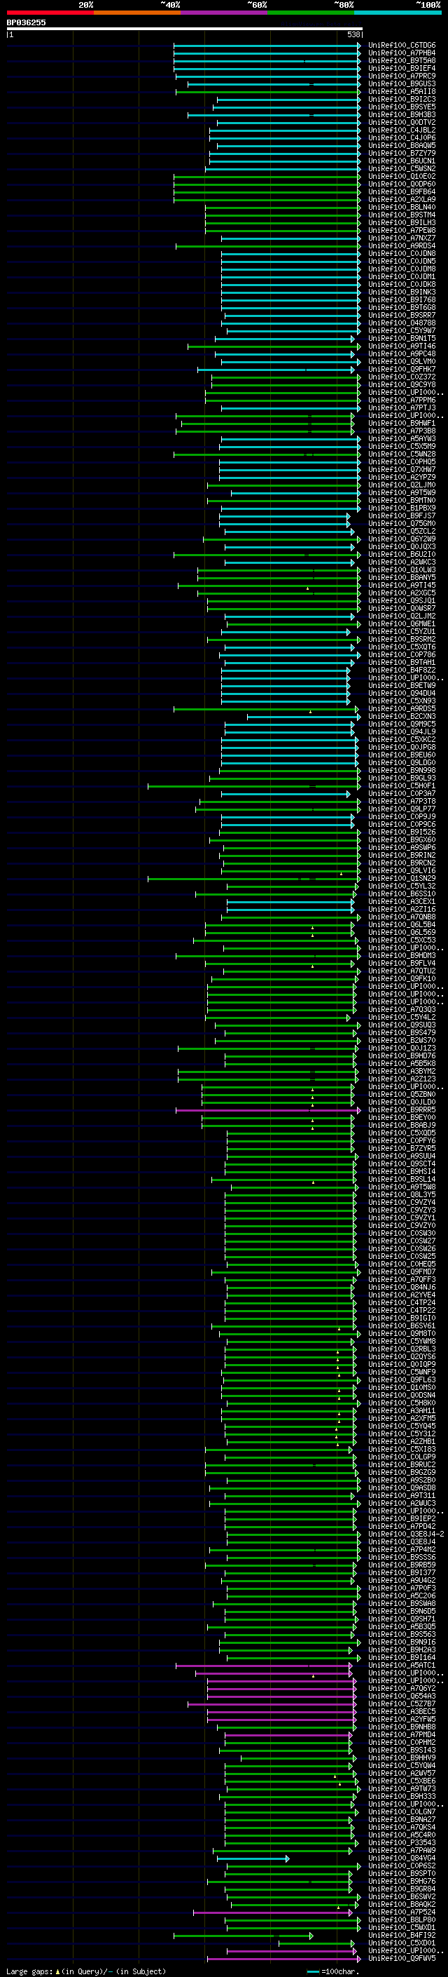
Task: Click the purple alignment bar of UniRef100_B9RRR5
Action: click(x=268, y=1109)
